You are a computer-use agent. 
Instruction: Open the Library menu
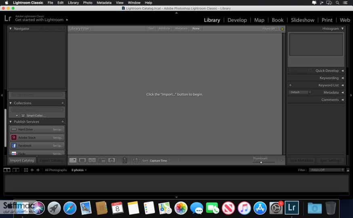pyautogui.click(x=74, y=3)
